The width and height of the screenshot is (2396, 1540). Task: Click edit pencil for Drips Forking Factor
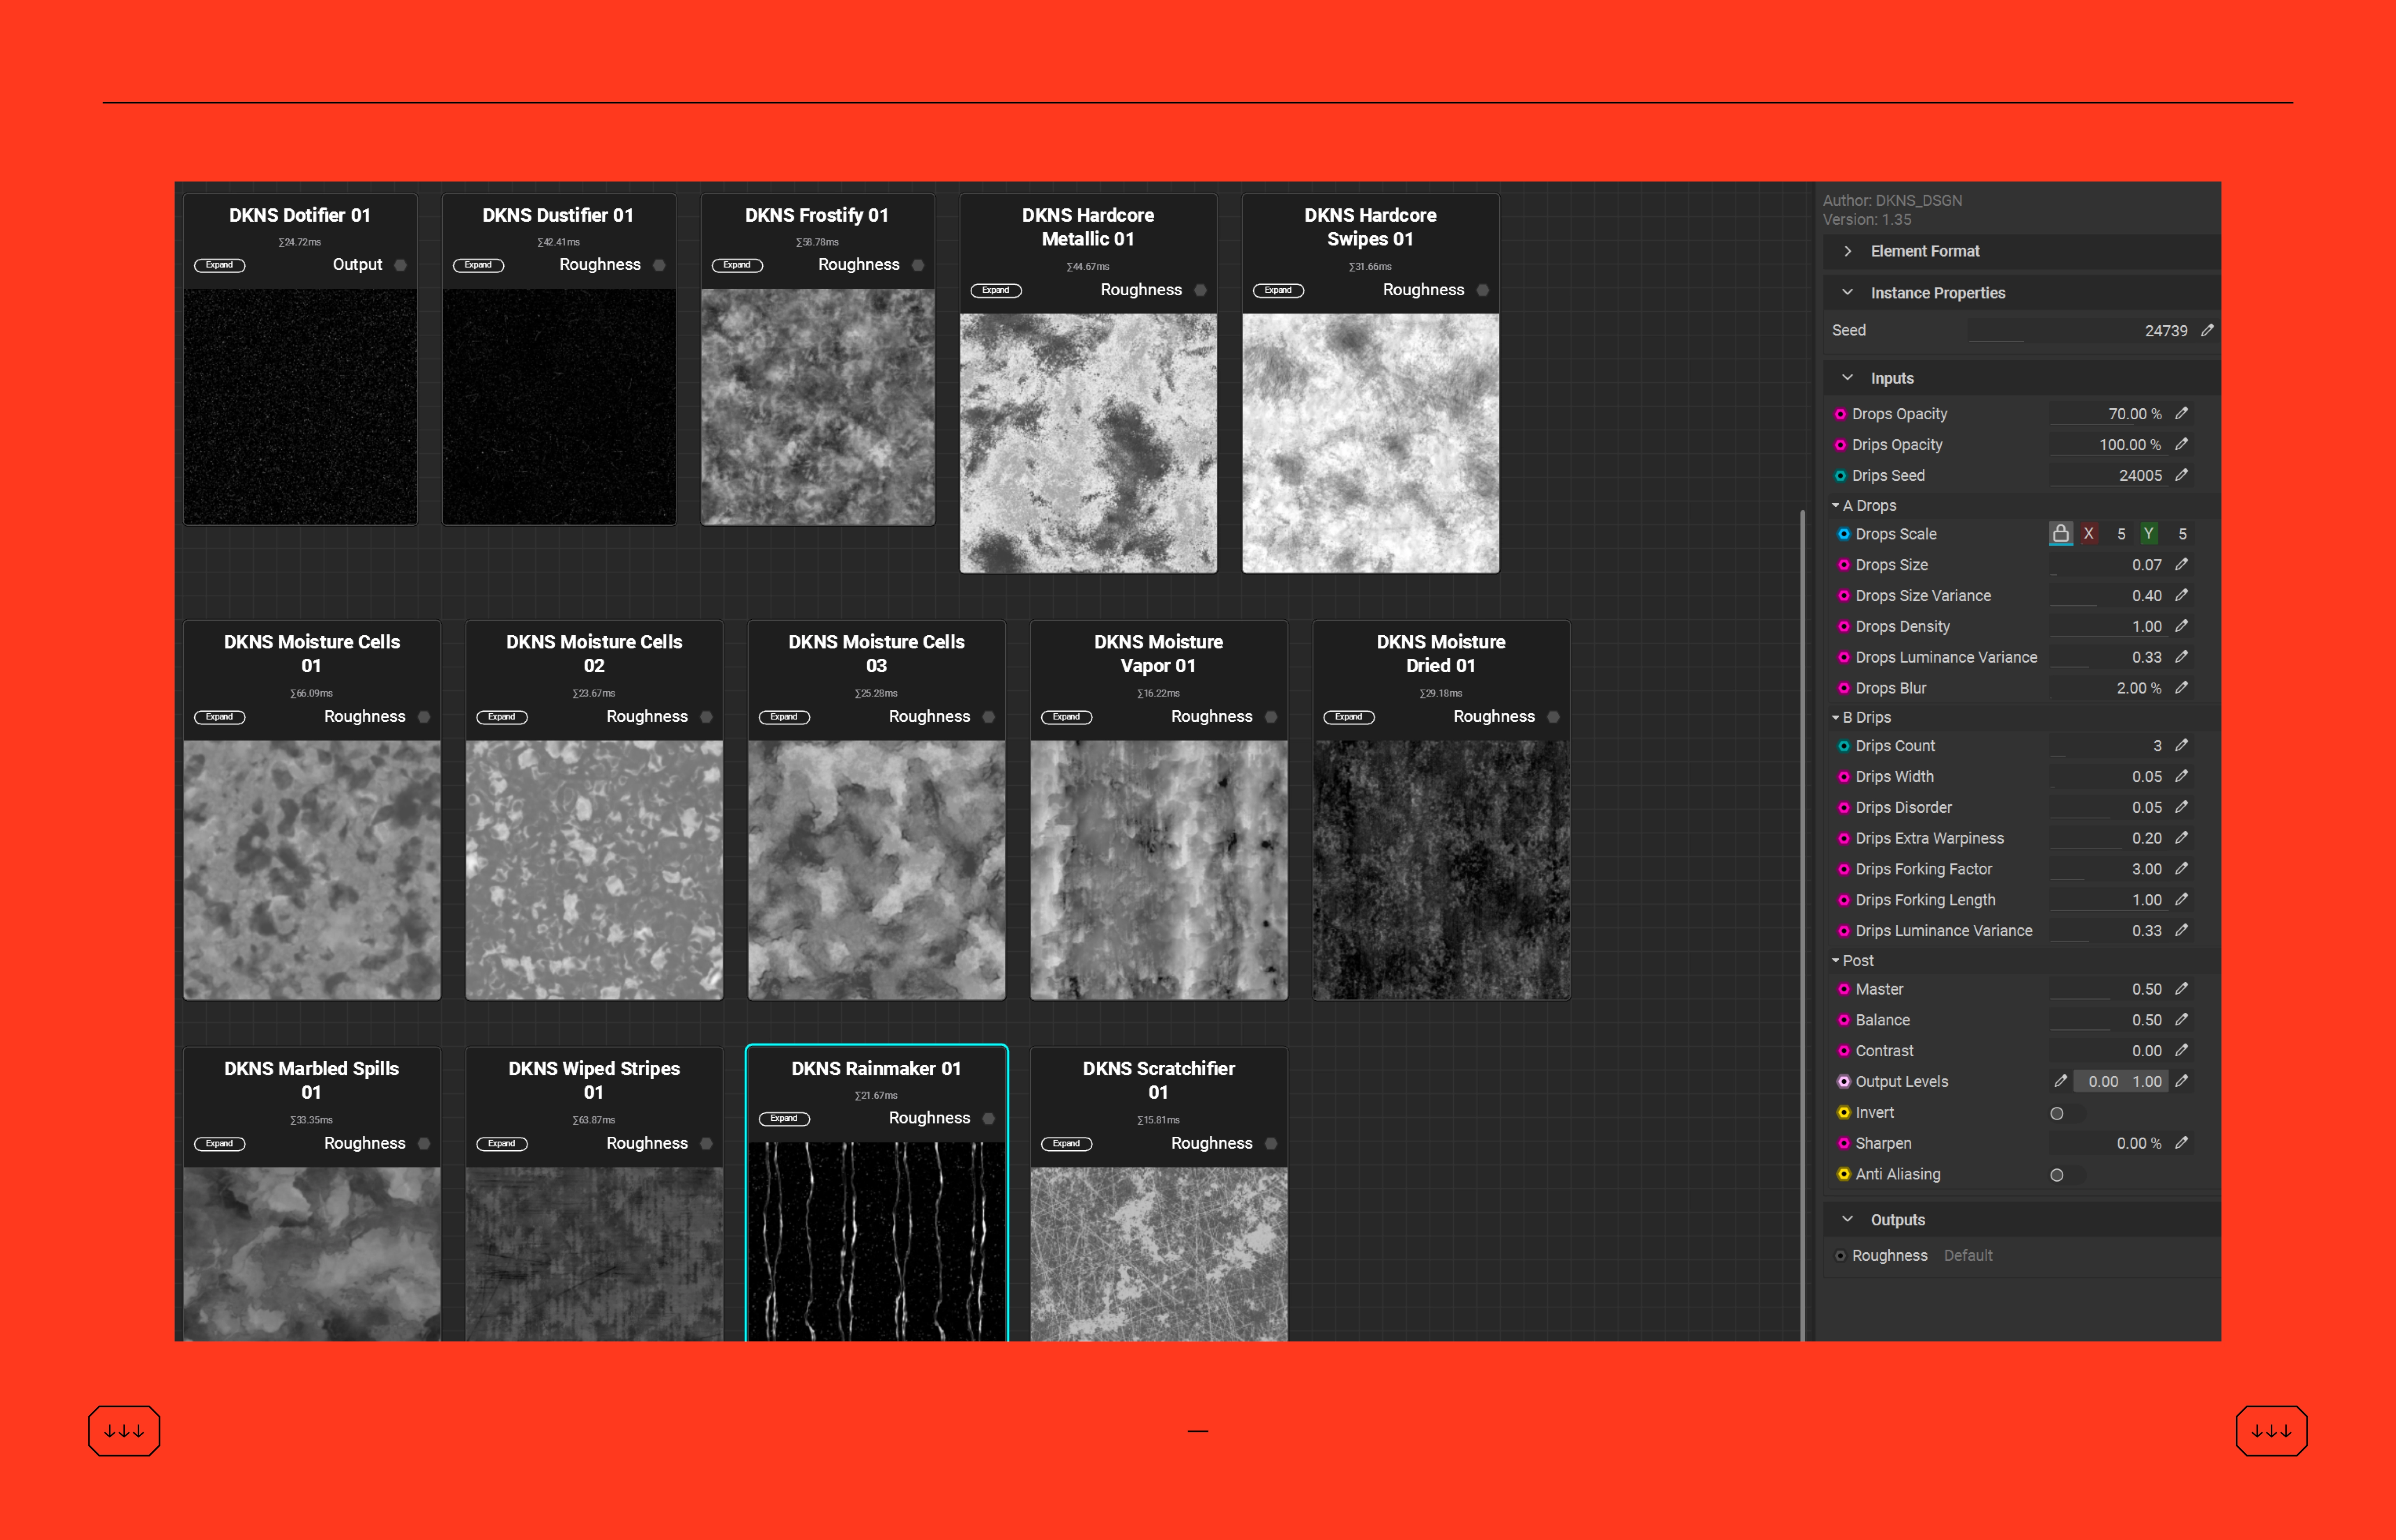[x=2182, y=869]
